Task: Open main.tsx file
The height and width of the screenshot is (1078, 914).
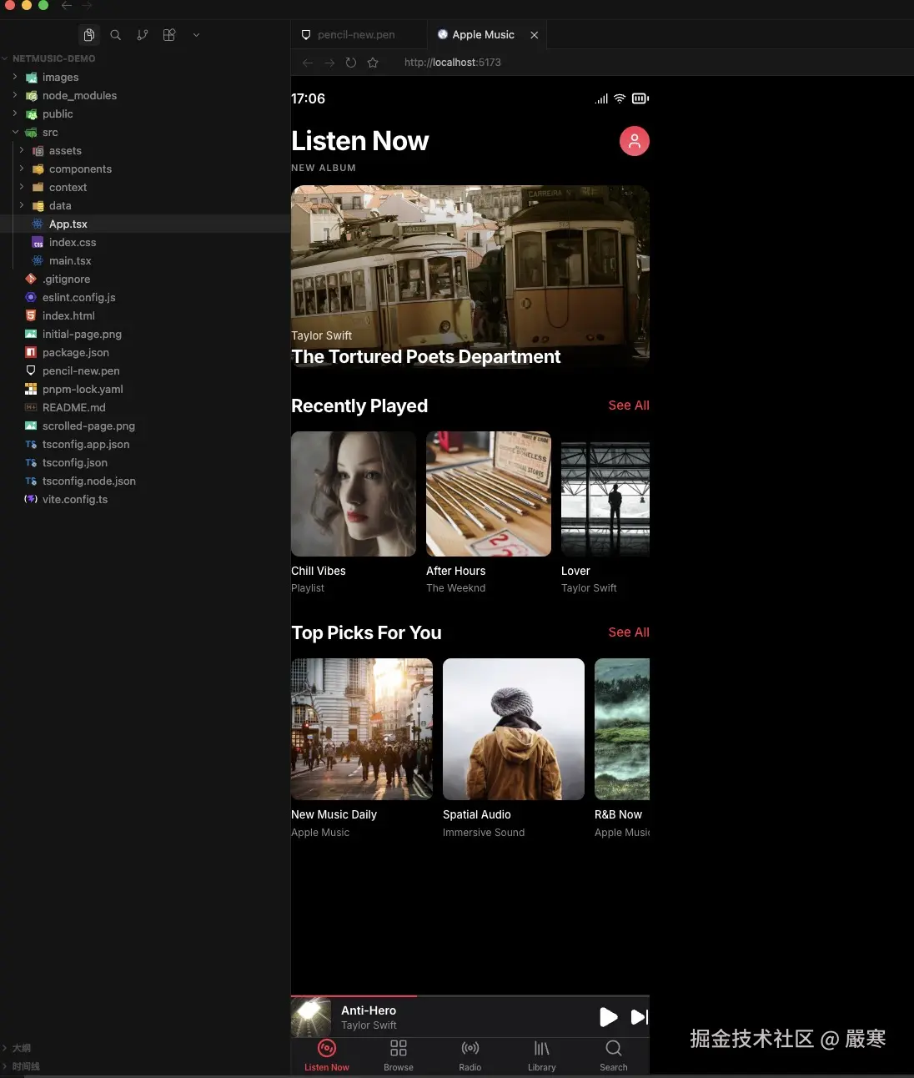Action: coord(145,261)
